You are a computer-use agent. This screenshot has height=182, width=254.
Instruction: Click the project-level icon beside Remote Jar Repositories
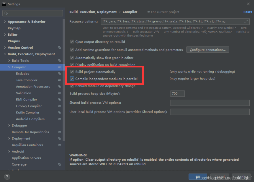59,132
